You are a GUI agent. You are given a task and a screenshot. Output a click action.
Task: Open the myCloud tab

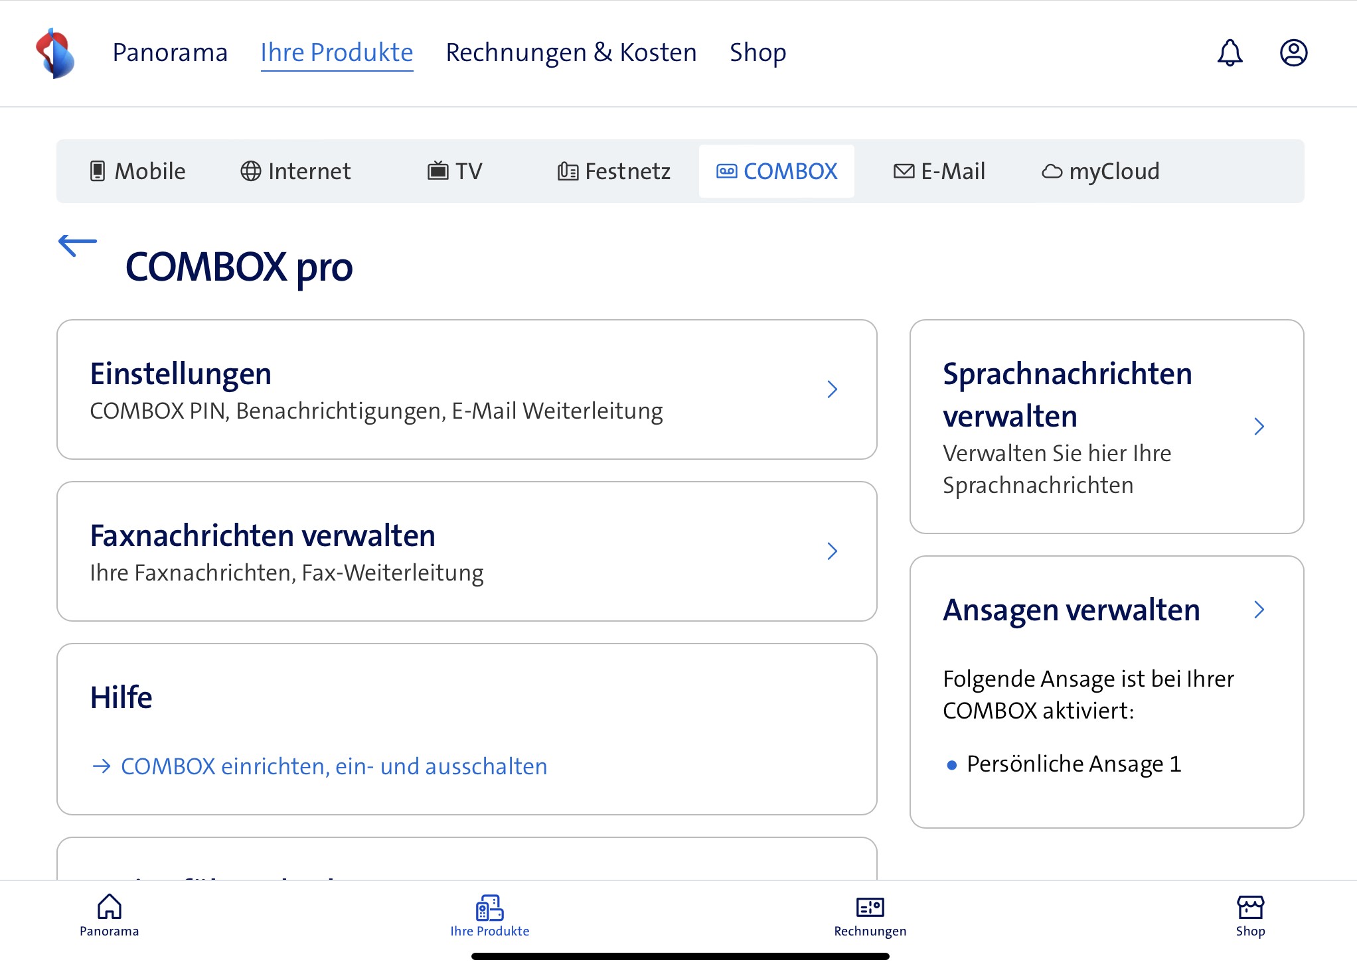(x=1100, y=171)
